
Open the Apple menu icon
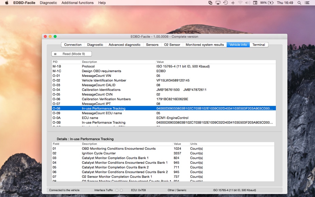[x=7, y=3]
